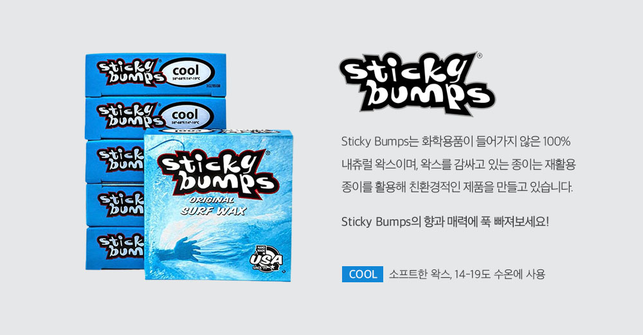The height and width of the screenshot is (335, 643).
Task: Click the blue COOL label badge
Action: point(363,275)
